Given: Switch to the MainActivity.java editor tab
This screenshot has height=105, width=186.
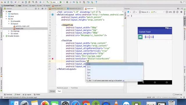Looking at the screenshot, I should [75, 8].
